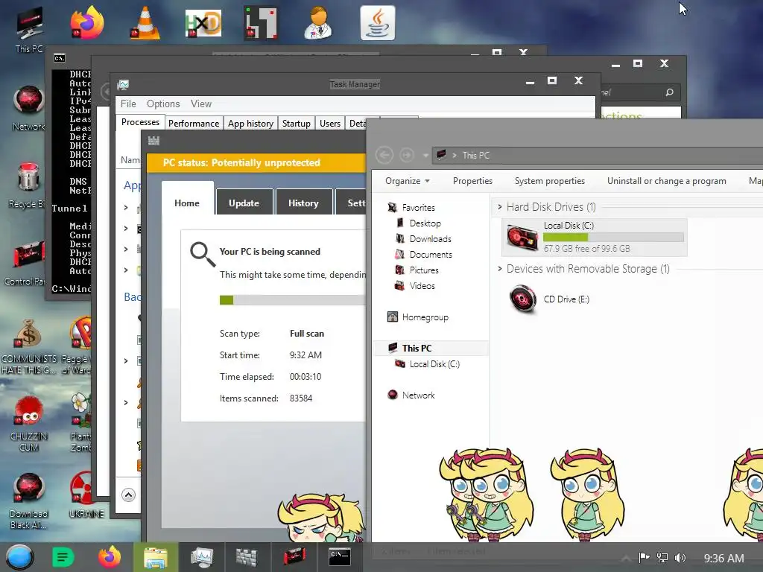Open HxD hex editor desktop icon
Screen dimensions: 763x572
point(203,23)
